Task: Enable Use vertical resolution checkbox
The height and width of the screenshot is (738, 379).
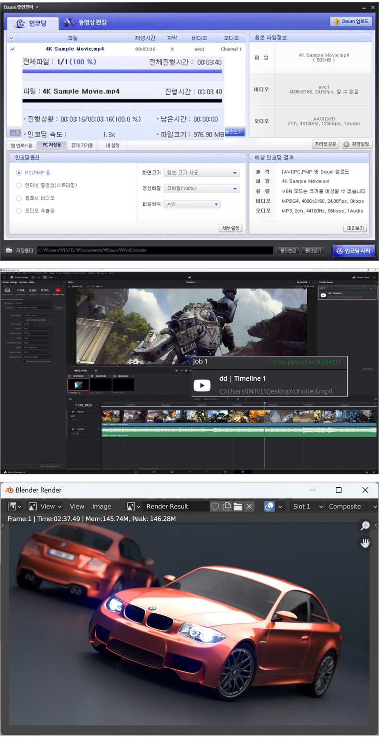Action: [24, 320]
